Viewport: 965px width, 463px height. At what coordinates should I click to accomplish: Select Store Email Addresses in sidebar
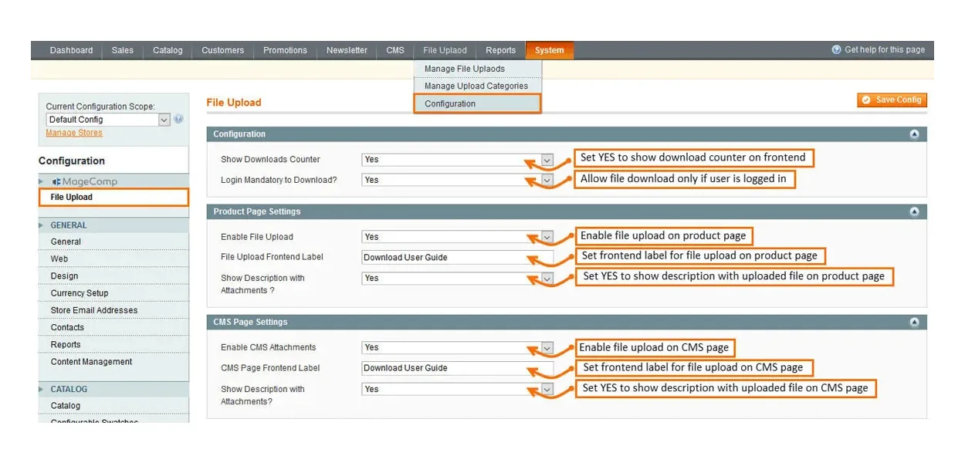point(94,310)
